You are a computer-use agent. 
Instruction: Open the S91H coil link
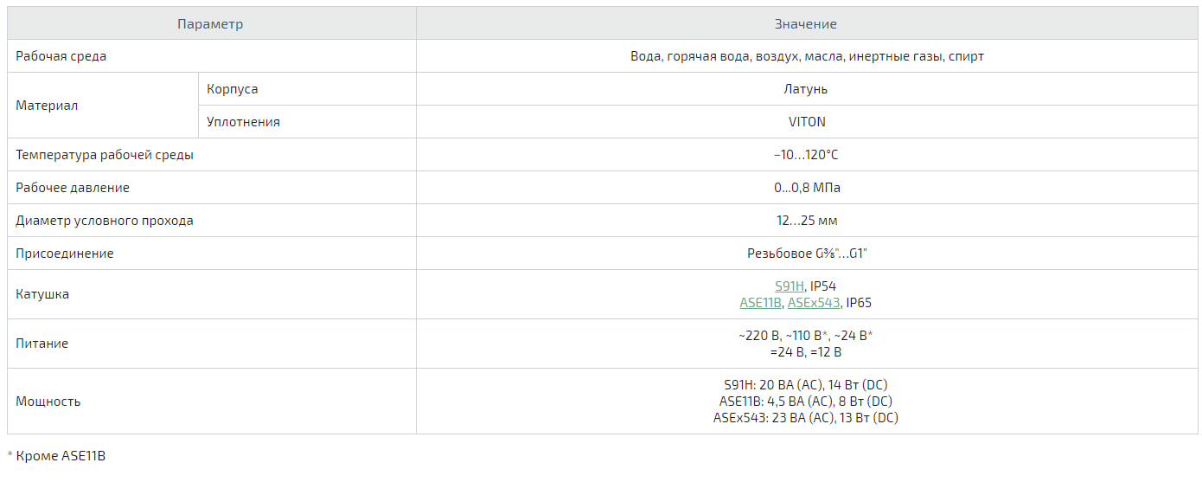point(790,286)
